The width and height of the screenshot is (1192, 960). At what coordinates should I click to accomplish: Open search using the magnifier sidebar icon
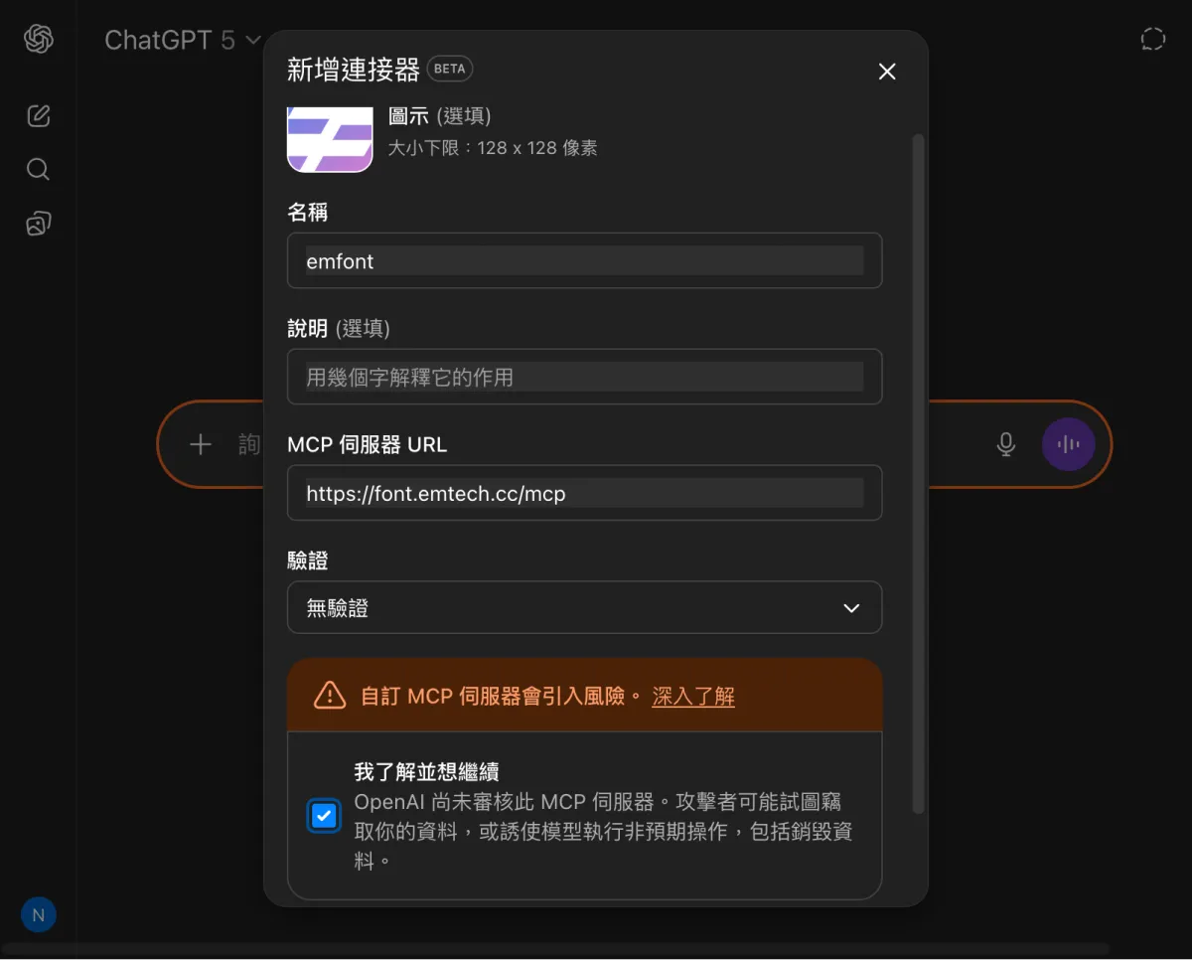pyautogui.click(x=38, y=169)
